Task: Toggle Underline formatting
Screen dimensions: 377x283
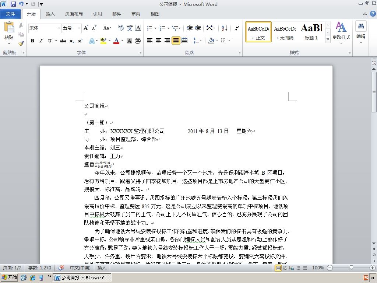Action: [x=50, y=41]
